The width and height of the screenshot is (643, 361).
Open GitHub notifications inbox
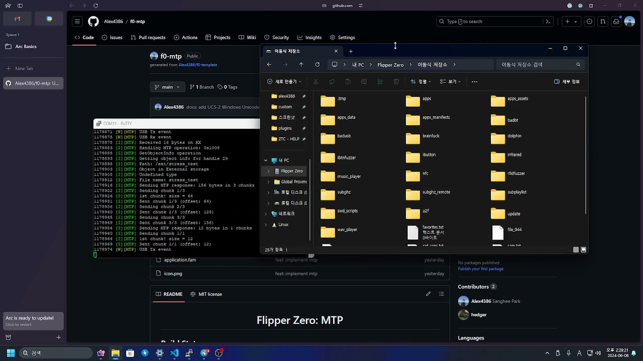pos(616,22)
